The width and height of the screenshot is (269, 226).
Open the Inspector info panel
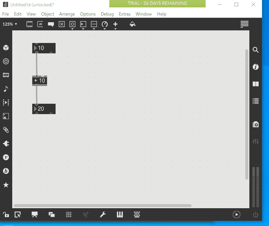[x=256, y=67]
